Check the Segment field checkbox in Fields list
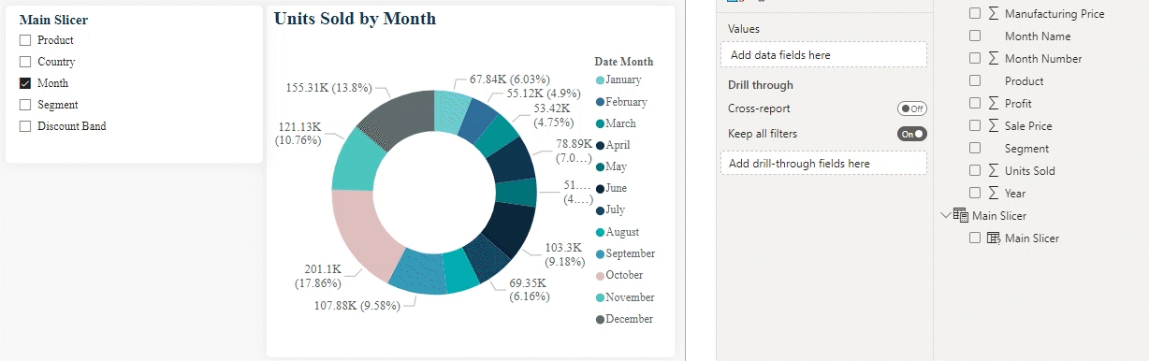Image resolution: width=1149 pixels, height=361 pixels. tap(975, 149)
